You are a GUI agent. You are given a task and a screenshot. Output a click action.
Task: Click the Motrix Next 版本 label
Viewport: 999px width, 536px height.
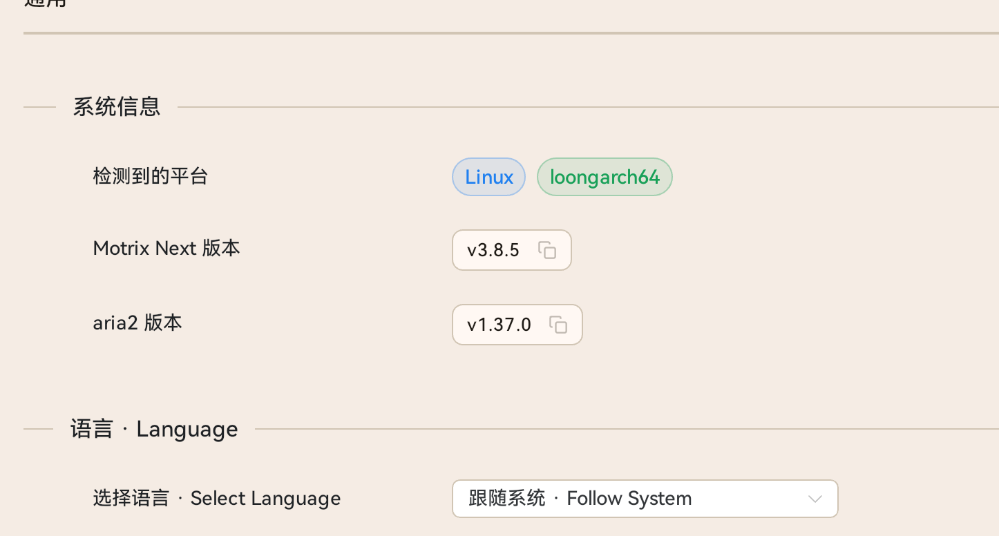166,248
